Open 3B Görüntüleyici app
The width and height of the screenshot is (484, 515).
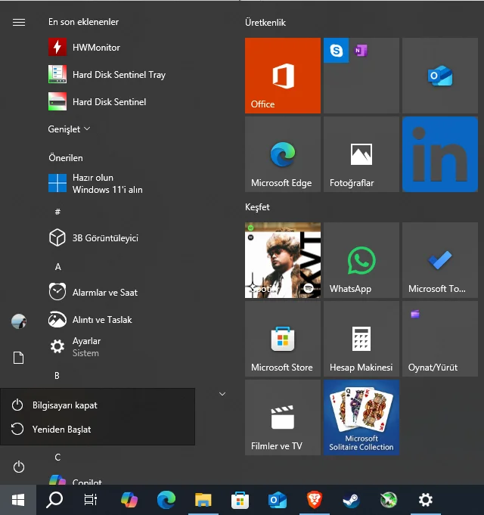[104, 238]
